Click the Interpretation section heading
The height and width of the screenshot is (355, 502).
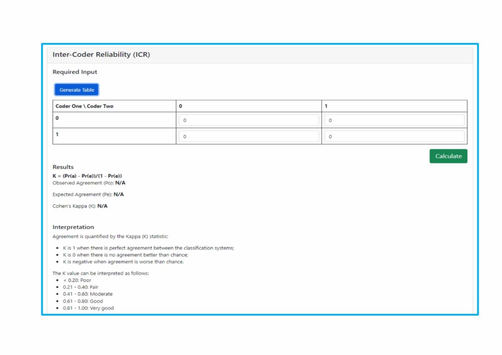[73, 227]
